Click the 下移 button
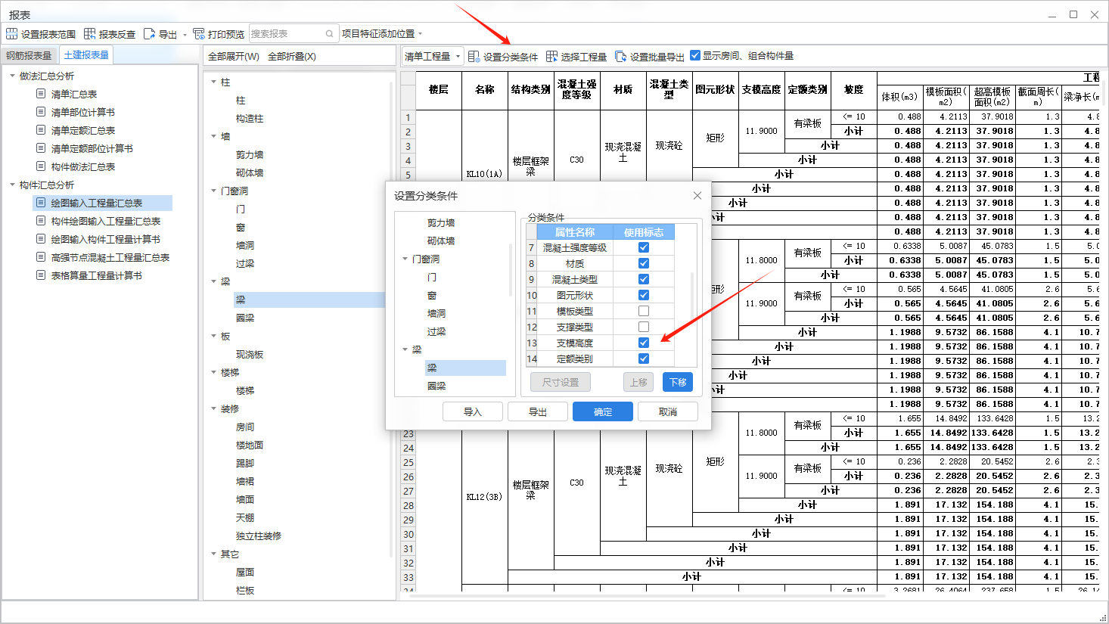This screenshot has width=1109, height=624. click(678, 382)
